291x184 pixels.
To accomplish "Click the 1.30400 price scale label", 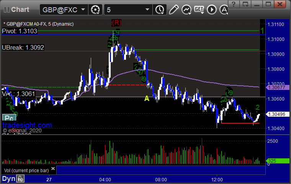I will 276,129.
